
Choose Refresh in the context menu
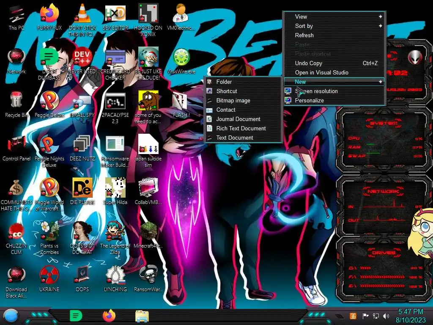click(x=334, y=36)
